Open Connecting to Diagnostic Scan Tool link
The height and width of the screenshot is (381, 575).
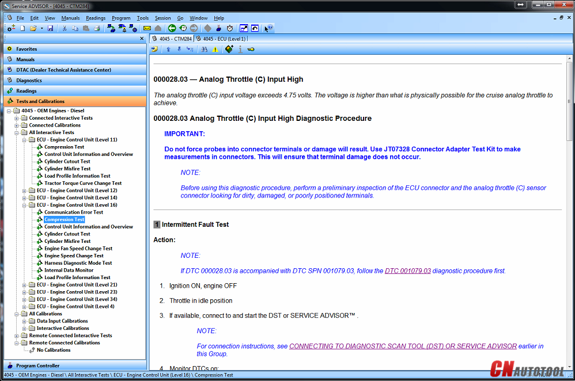403,346
